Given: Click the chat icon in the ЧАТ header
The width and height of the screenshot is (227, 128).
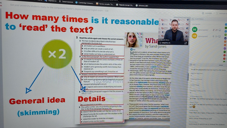Looking at the screenshot, I should [191, 64].
